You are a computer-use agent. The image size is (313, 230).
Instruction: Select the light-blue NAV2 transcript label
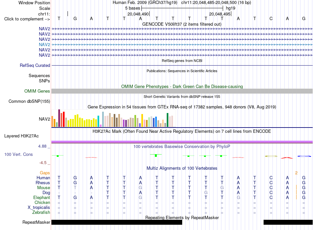pyautogui.click(x=44, y=44)
